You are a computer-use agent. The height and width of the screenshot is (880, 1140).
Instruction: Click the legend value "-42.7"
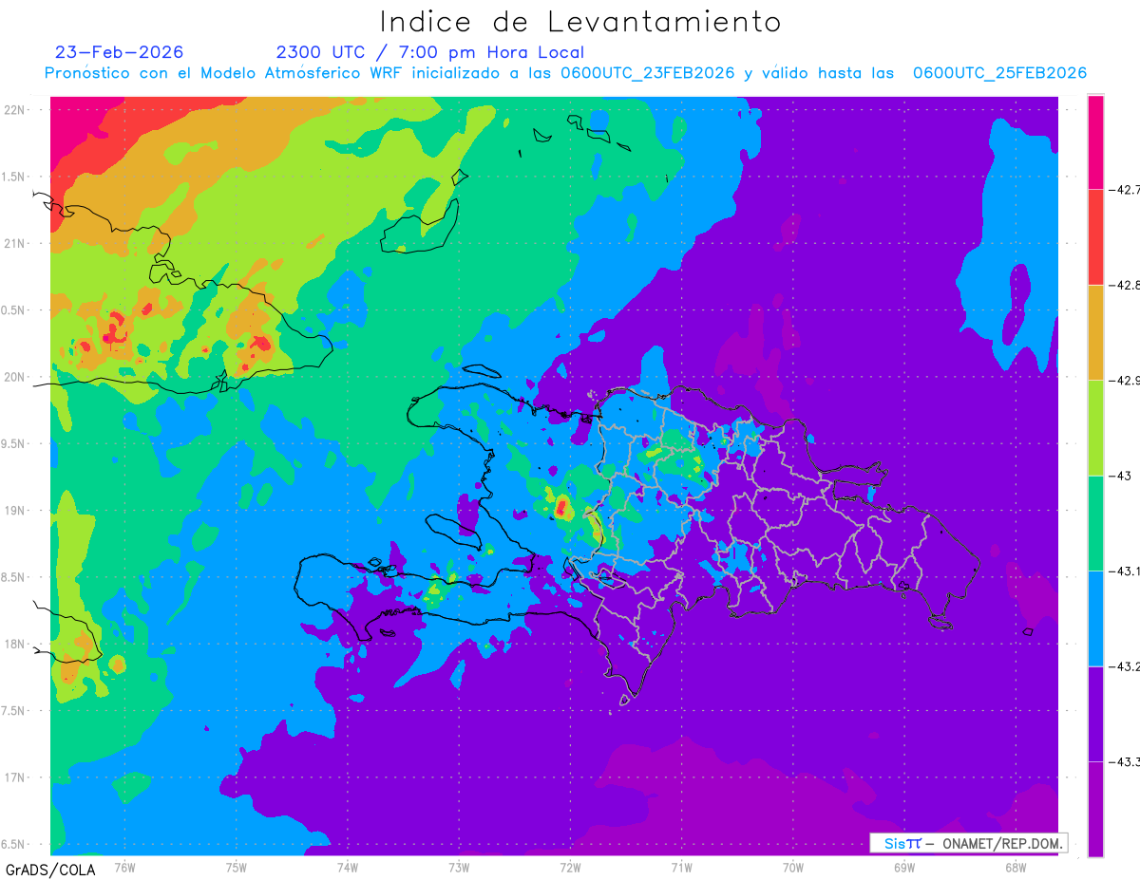(x=1125, y=190)
